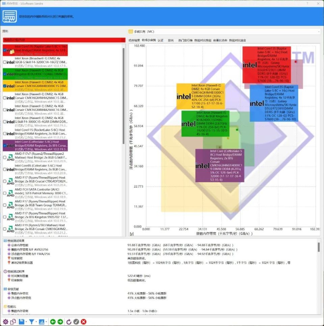The width and height of the screenshot is (324, 326).
Task: Switch to the 排名 tab
Action: [171, 40]
